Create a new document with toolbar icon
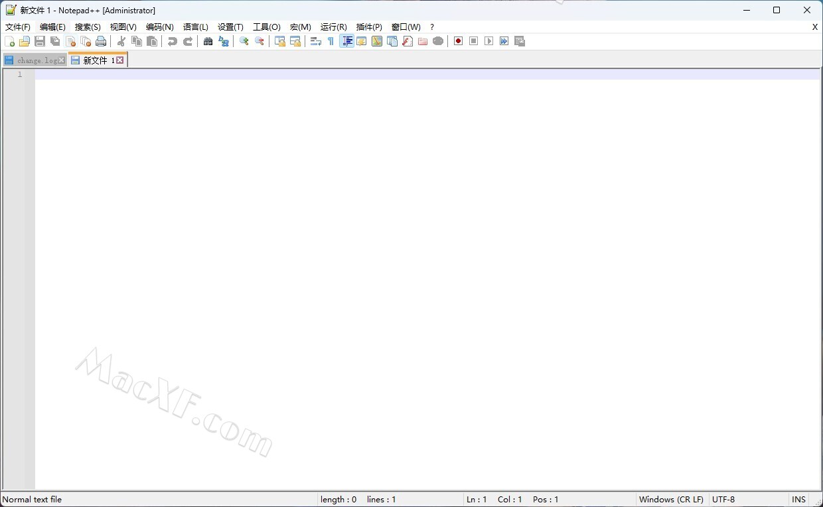The width and height of the screenshot is (823, 507). point(9,41)
